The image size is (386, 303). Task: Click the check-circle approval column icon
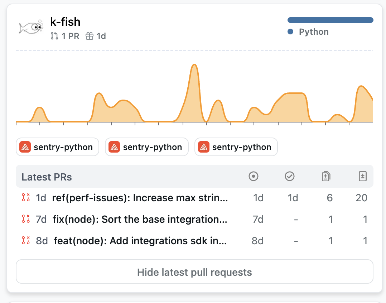point(290,176)
